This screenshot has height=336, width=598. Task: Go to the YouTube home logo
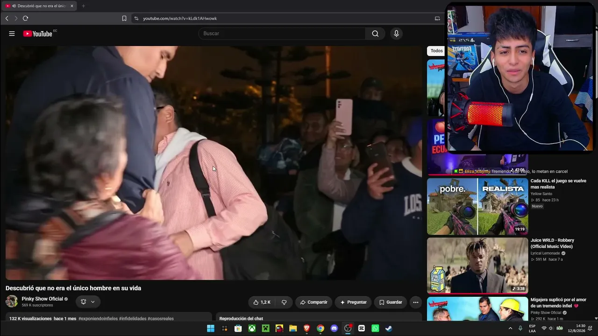pyautogui.click(x=37, y=34)
